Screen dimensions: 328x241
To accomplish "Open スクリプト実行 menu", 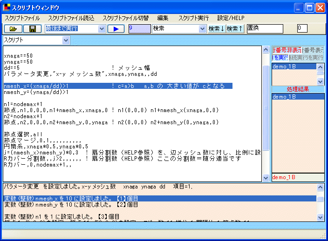I will [193, 18].
